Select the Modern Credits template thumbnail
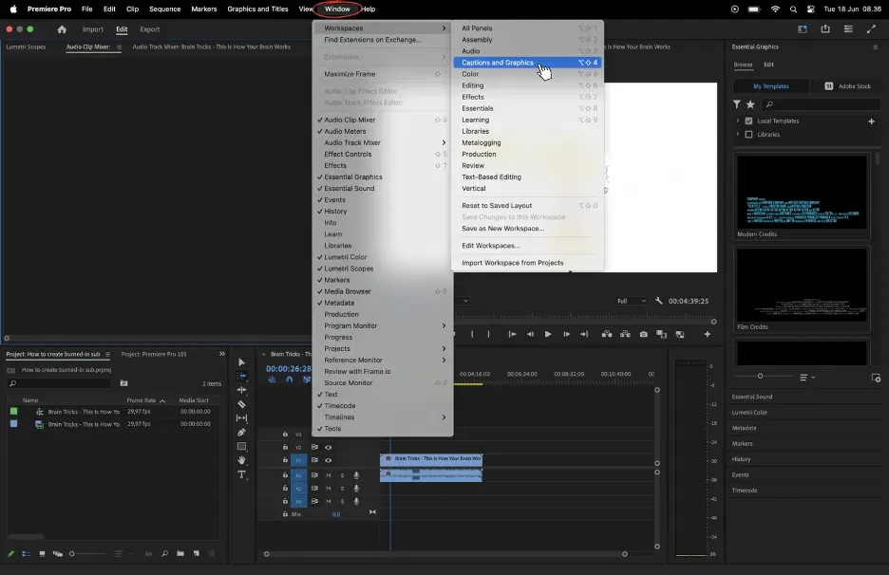The width and height of the screenshot is (889, 575). click(801, 192)
